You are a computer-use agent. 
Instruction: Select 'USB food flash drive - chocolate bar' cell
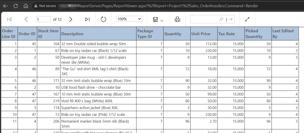[98, 87]
